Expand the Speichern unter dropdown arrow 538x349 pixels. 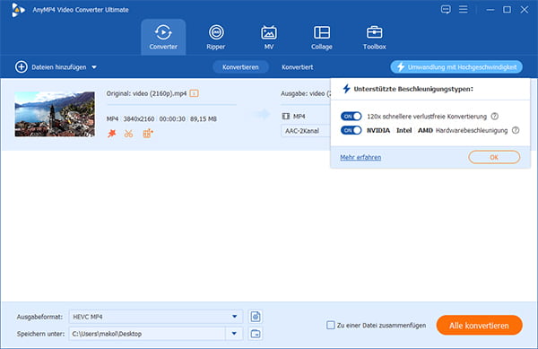[234, 334]
